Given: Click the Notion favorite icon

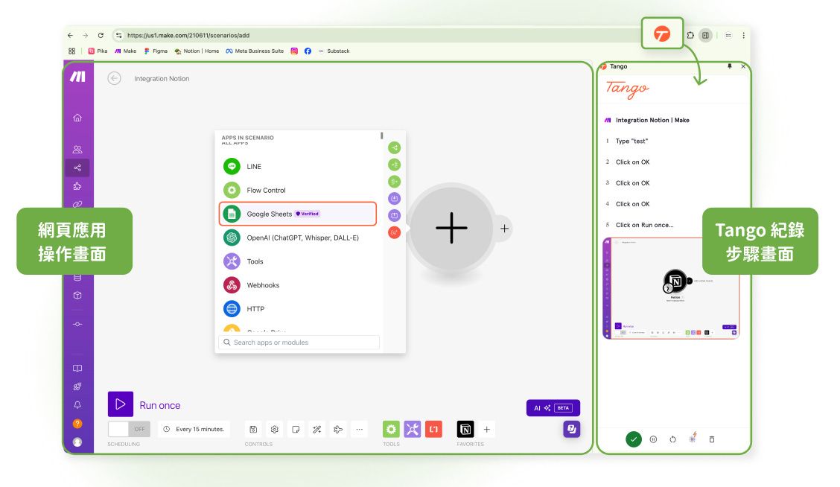Looking at the screenshot, I should (465, 429).
